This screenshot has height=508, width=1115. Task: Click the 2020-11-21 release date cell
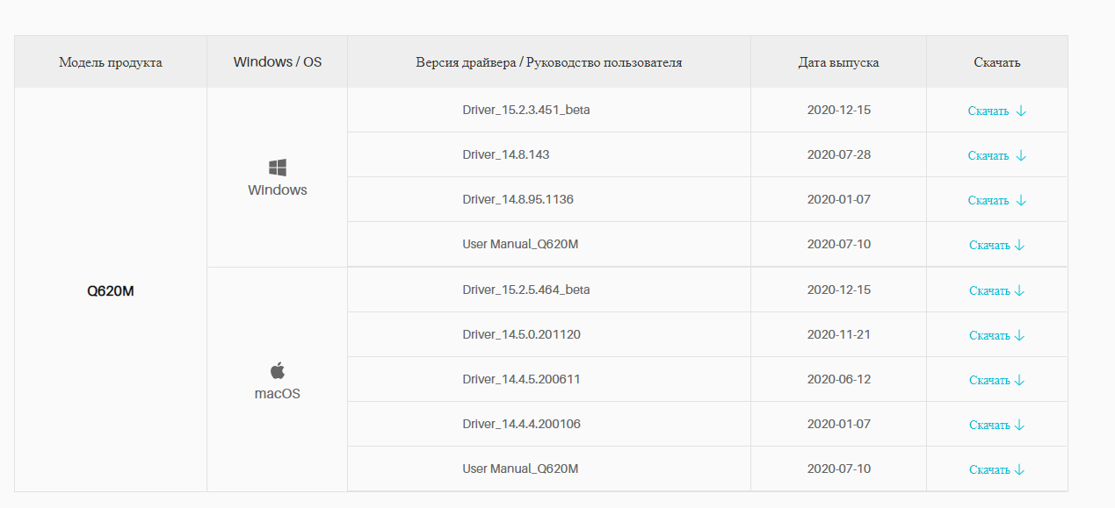click(838, 334)
